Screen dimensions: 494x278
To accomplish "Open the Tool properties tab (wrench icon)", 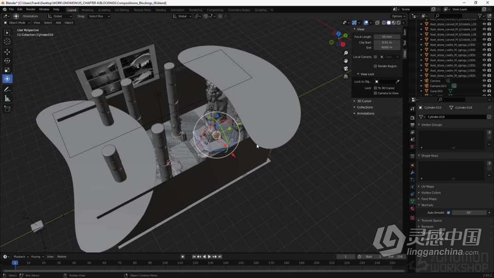I will point(412,109).
